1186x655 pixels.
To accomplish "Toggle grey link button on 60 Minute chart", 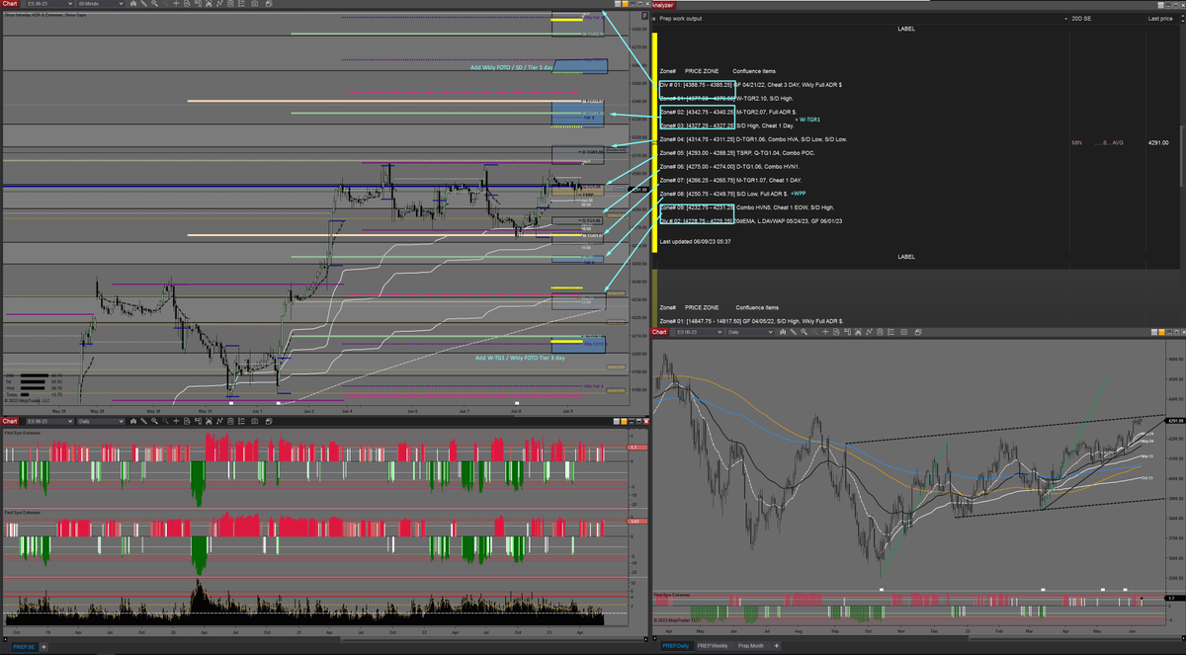I will tap(618, 4).
